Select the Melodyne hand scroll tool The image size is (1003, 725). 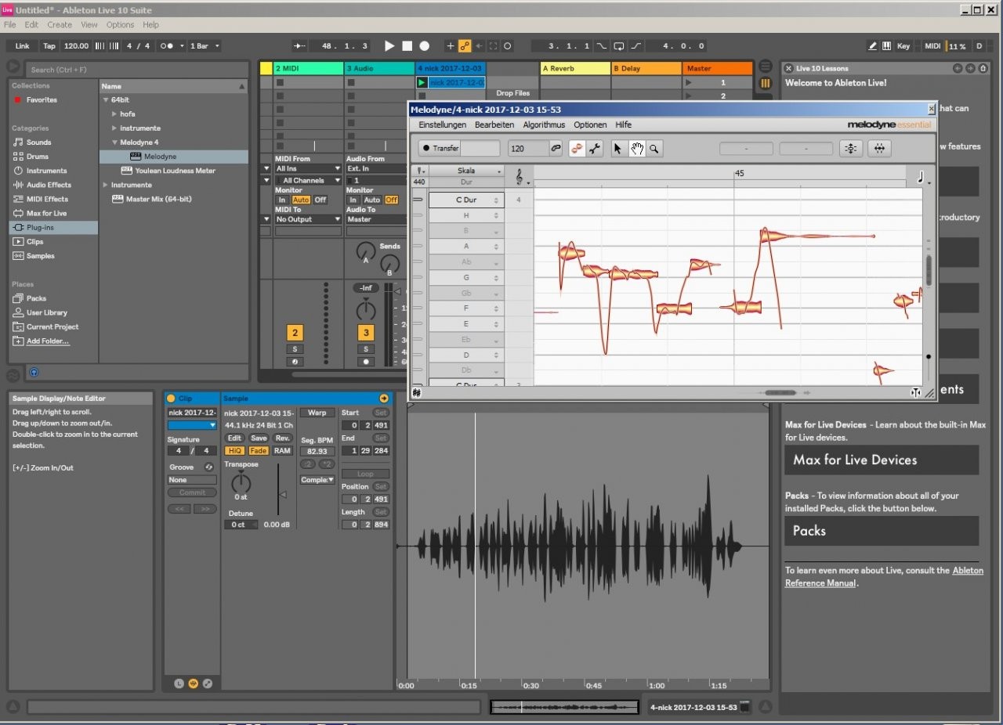(636, 148)
